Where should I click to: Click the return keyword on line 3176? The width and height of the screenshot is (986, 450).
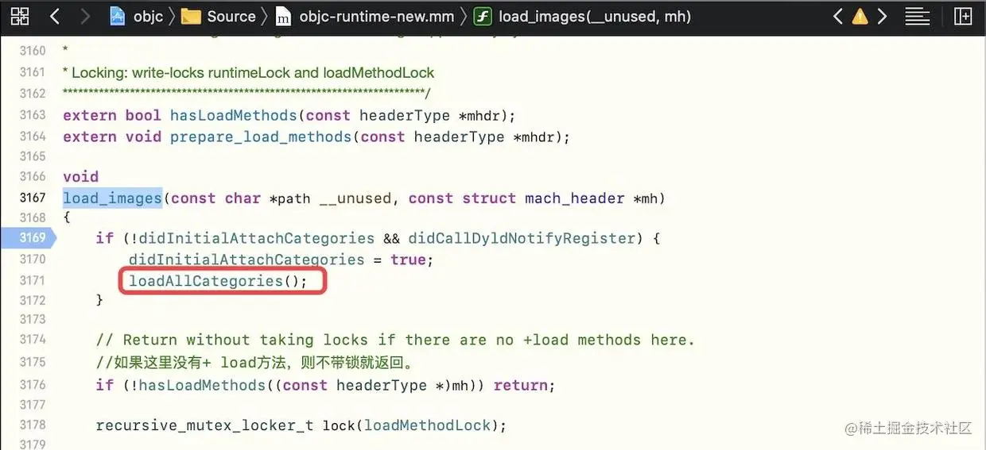(x=520, y=385)
